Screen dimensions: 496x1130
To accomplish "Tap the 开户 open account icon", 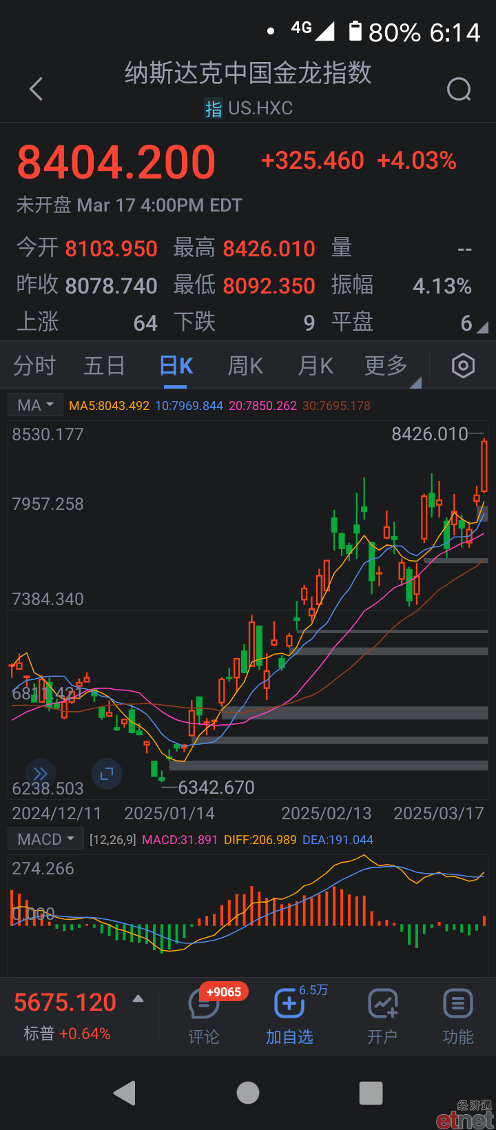I will pyautogui.click(x=383, y=1004).
